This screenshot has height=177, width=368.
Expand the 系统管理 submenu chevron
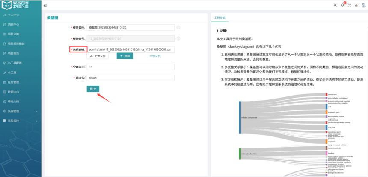click(x=36, y=111)
